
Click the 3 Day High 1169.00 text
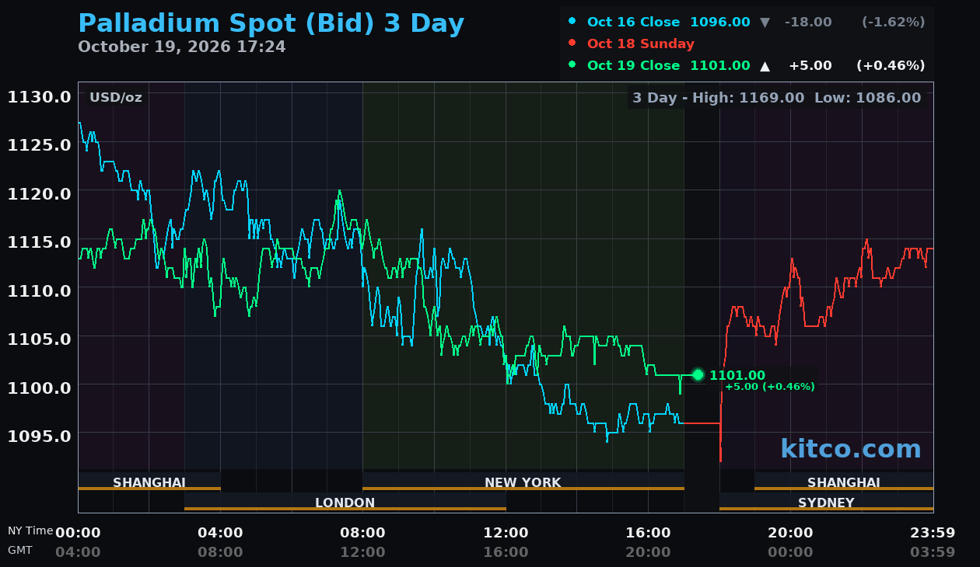pyautogui.click(x=719, y=98)
